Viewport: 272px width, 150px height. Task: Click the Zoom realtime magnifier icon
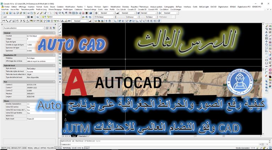[x=60, y=13]
